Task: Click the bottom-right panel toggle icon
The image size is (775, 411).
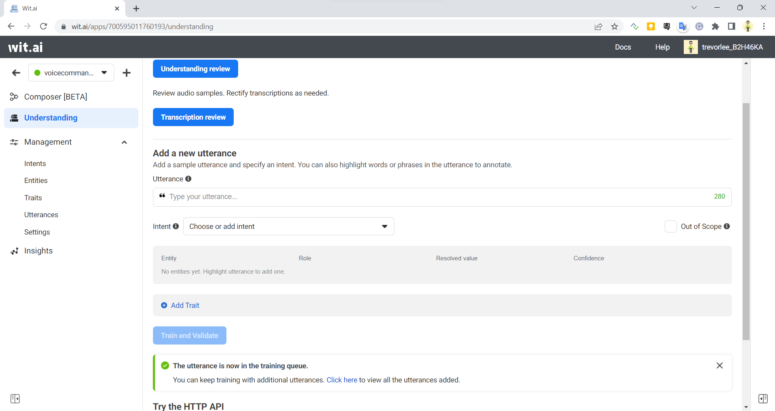Action: click(x=763, y=399)
